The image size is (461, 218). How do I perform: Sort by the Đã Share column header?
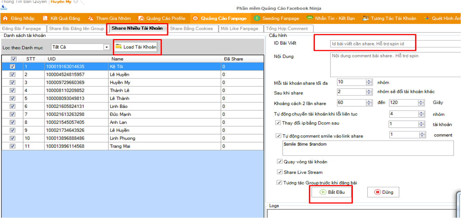point(242,59)
